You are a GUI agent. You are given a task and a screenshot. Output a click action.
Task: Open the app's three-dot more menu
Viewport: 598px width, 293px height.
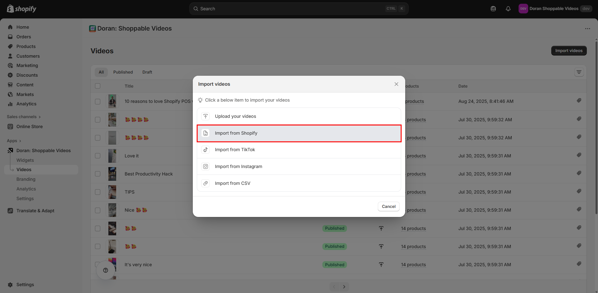587,29
